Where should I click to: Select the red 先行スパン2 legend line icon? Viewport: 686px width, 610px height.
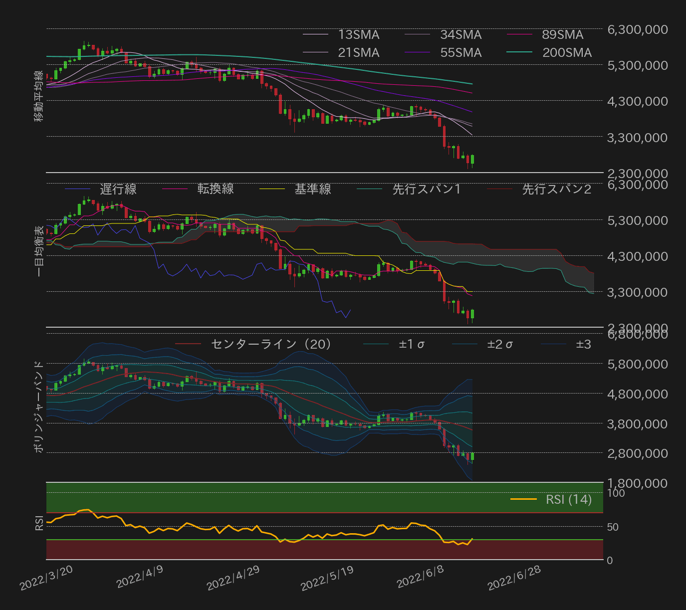pos(499,190)
